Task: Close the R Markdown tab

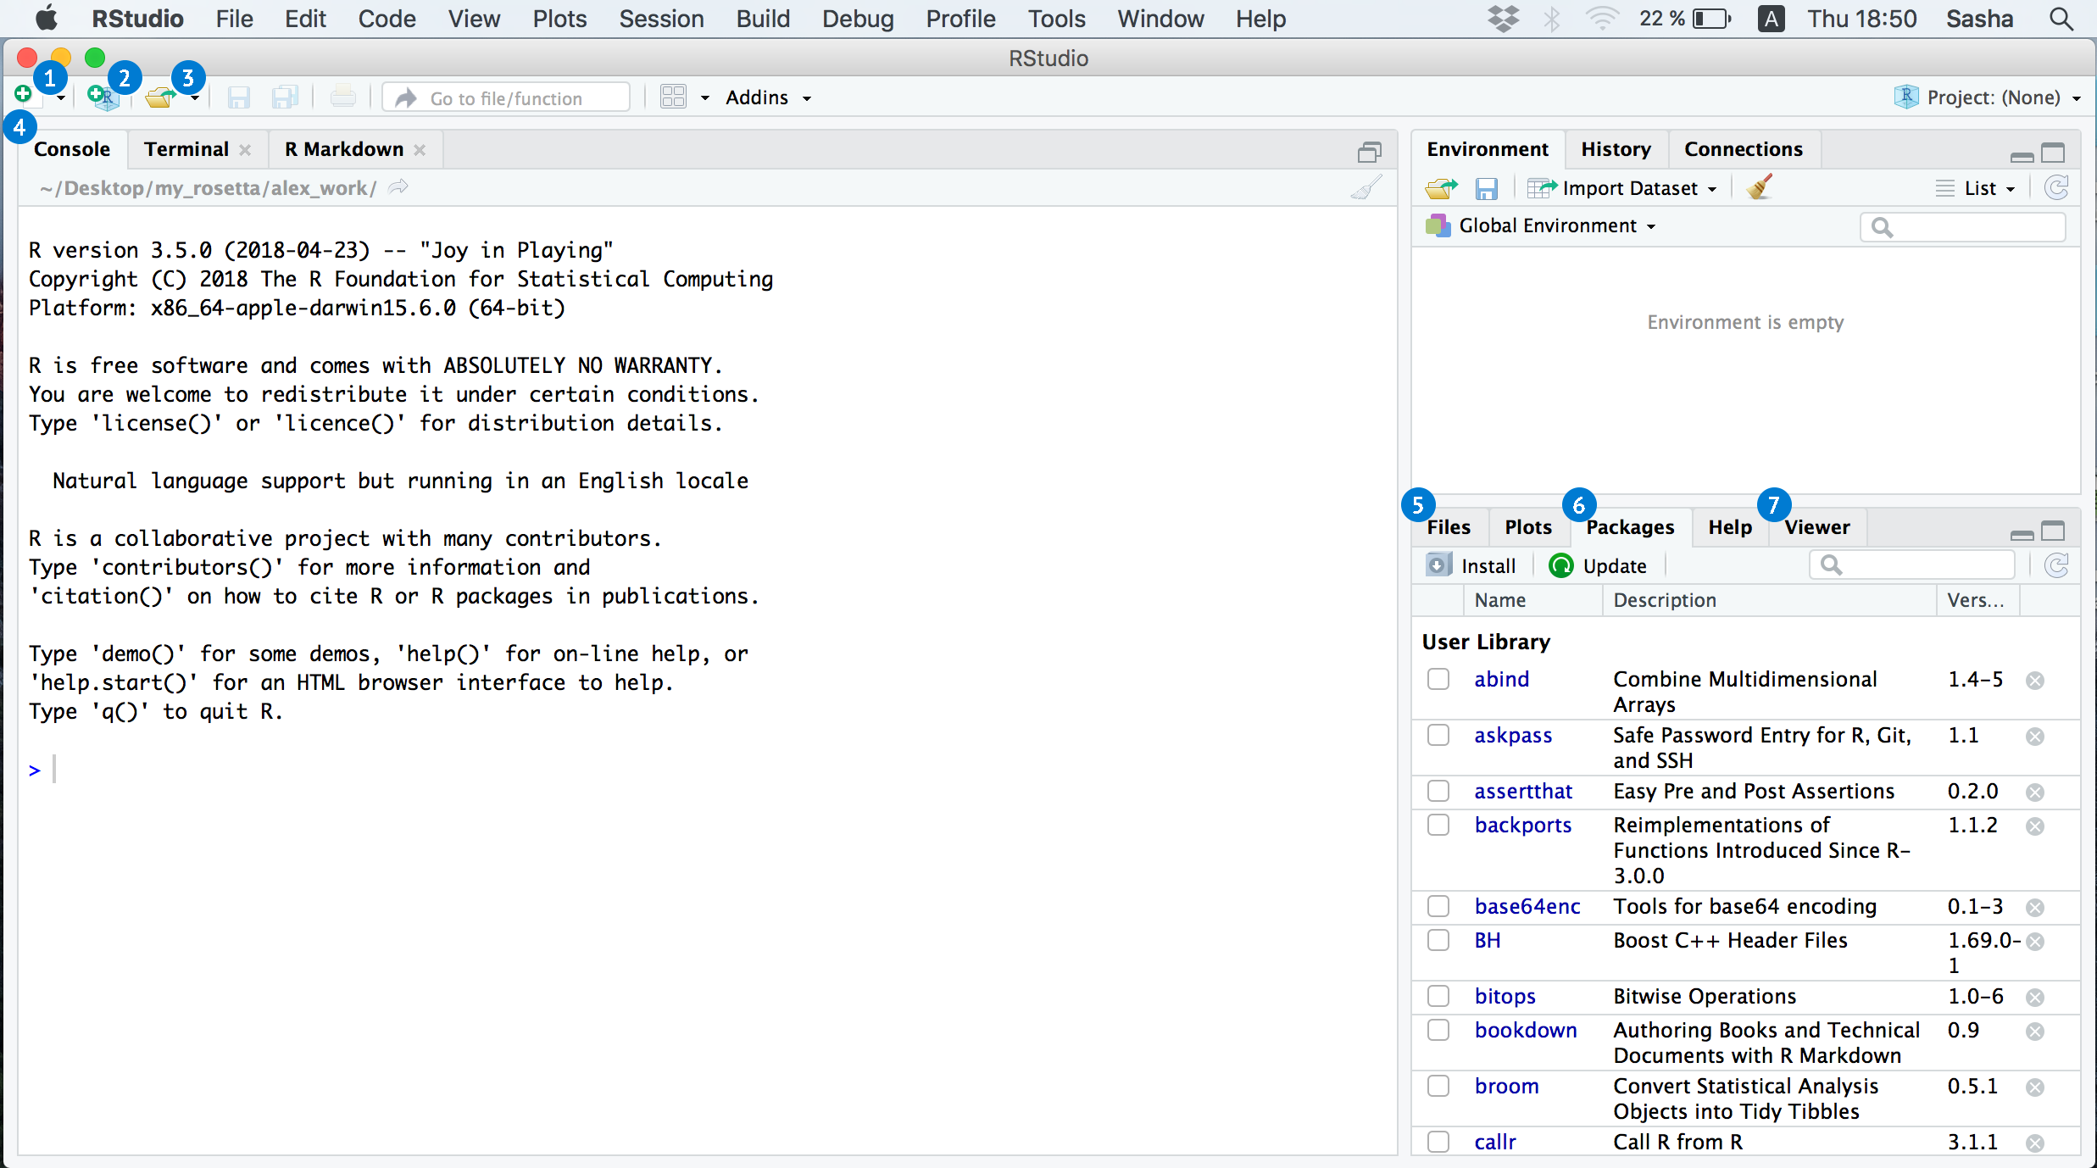Action: (x=420, y=150)
